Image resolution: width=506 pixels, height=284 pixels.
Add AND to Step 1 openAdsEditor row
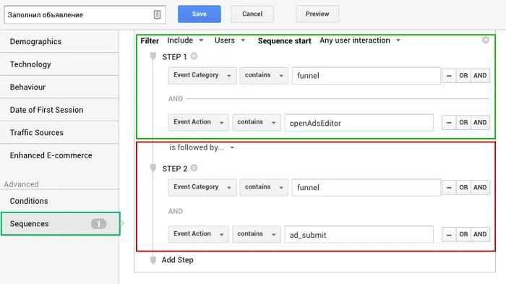click(x=480, y=123)
